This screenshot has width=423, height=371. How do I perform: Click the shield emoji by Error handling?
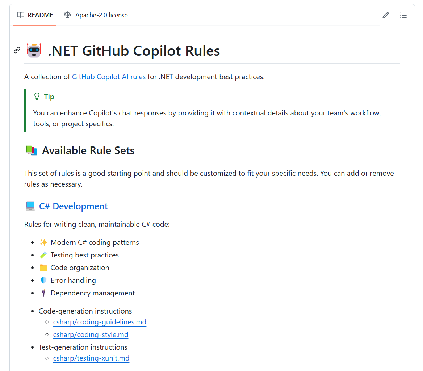pos(43,280)
